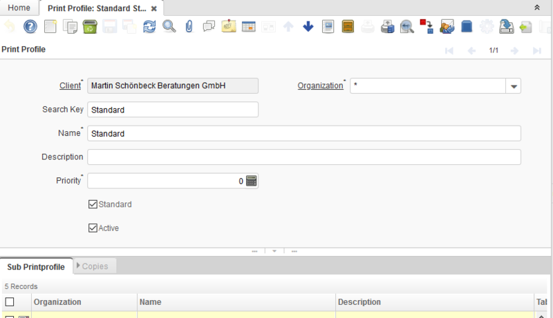Create a new record with blank page icon
553x318 pixels.
coord(50,27)
